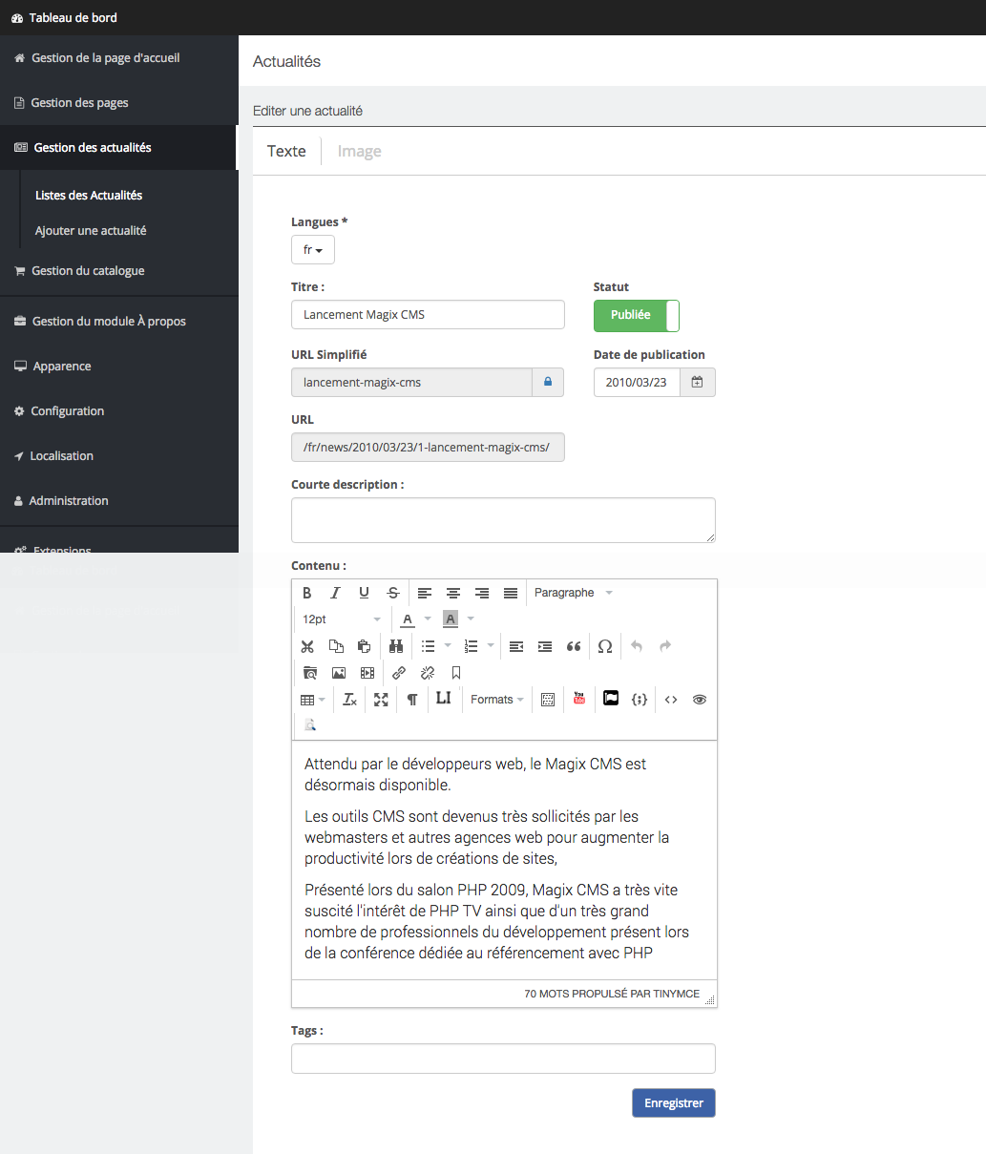Open Tableau de bord link
This screenshot has height=1154, width=986.
tap(64, 18)
